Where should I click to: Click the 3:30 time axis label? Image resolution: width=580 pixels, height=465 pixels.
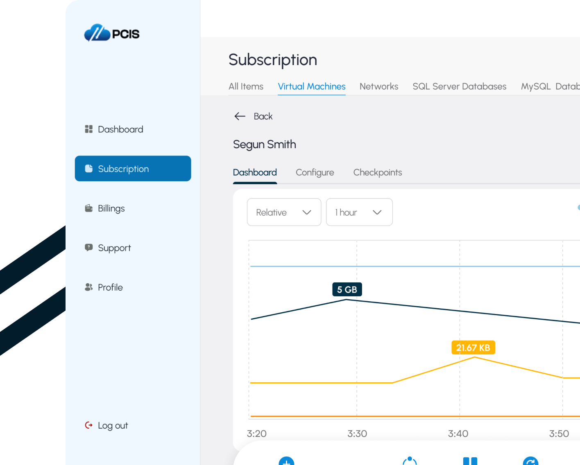[357, 433]
